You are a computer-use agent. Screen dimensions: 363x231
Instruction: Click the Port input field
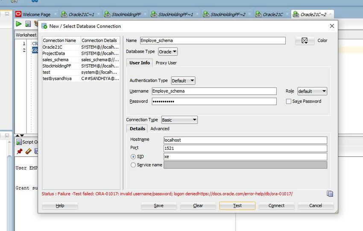coord(246,148)
